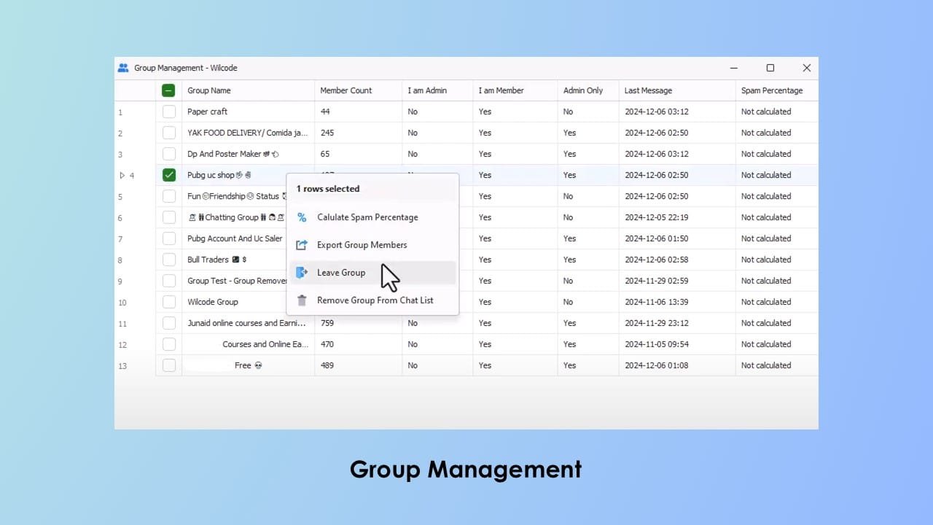933x525 pixels.
Task: Toggle the select-all checkbox in header
Action: point(168,90)
